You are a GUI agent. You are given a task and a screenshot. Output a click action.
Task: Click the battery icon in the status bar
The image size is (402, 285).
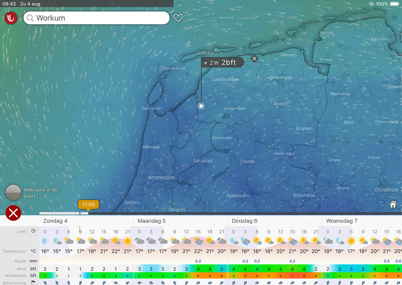(x=395, y=4)
